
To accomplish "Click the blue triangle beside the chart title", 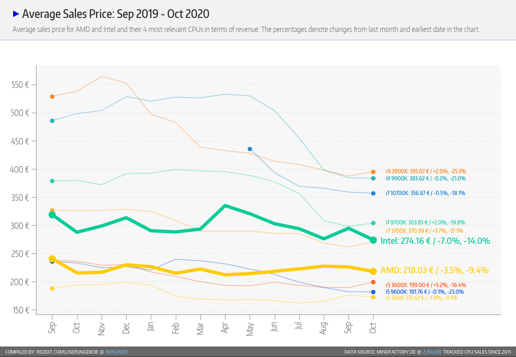I will click(x=16, y=13).
